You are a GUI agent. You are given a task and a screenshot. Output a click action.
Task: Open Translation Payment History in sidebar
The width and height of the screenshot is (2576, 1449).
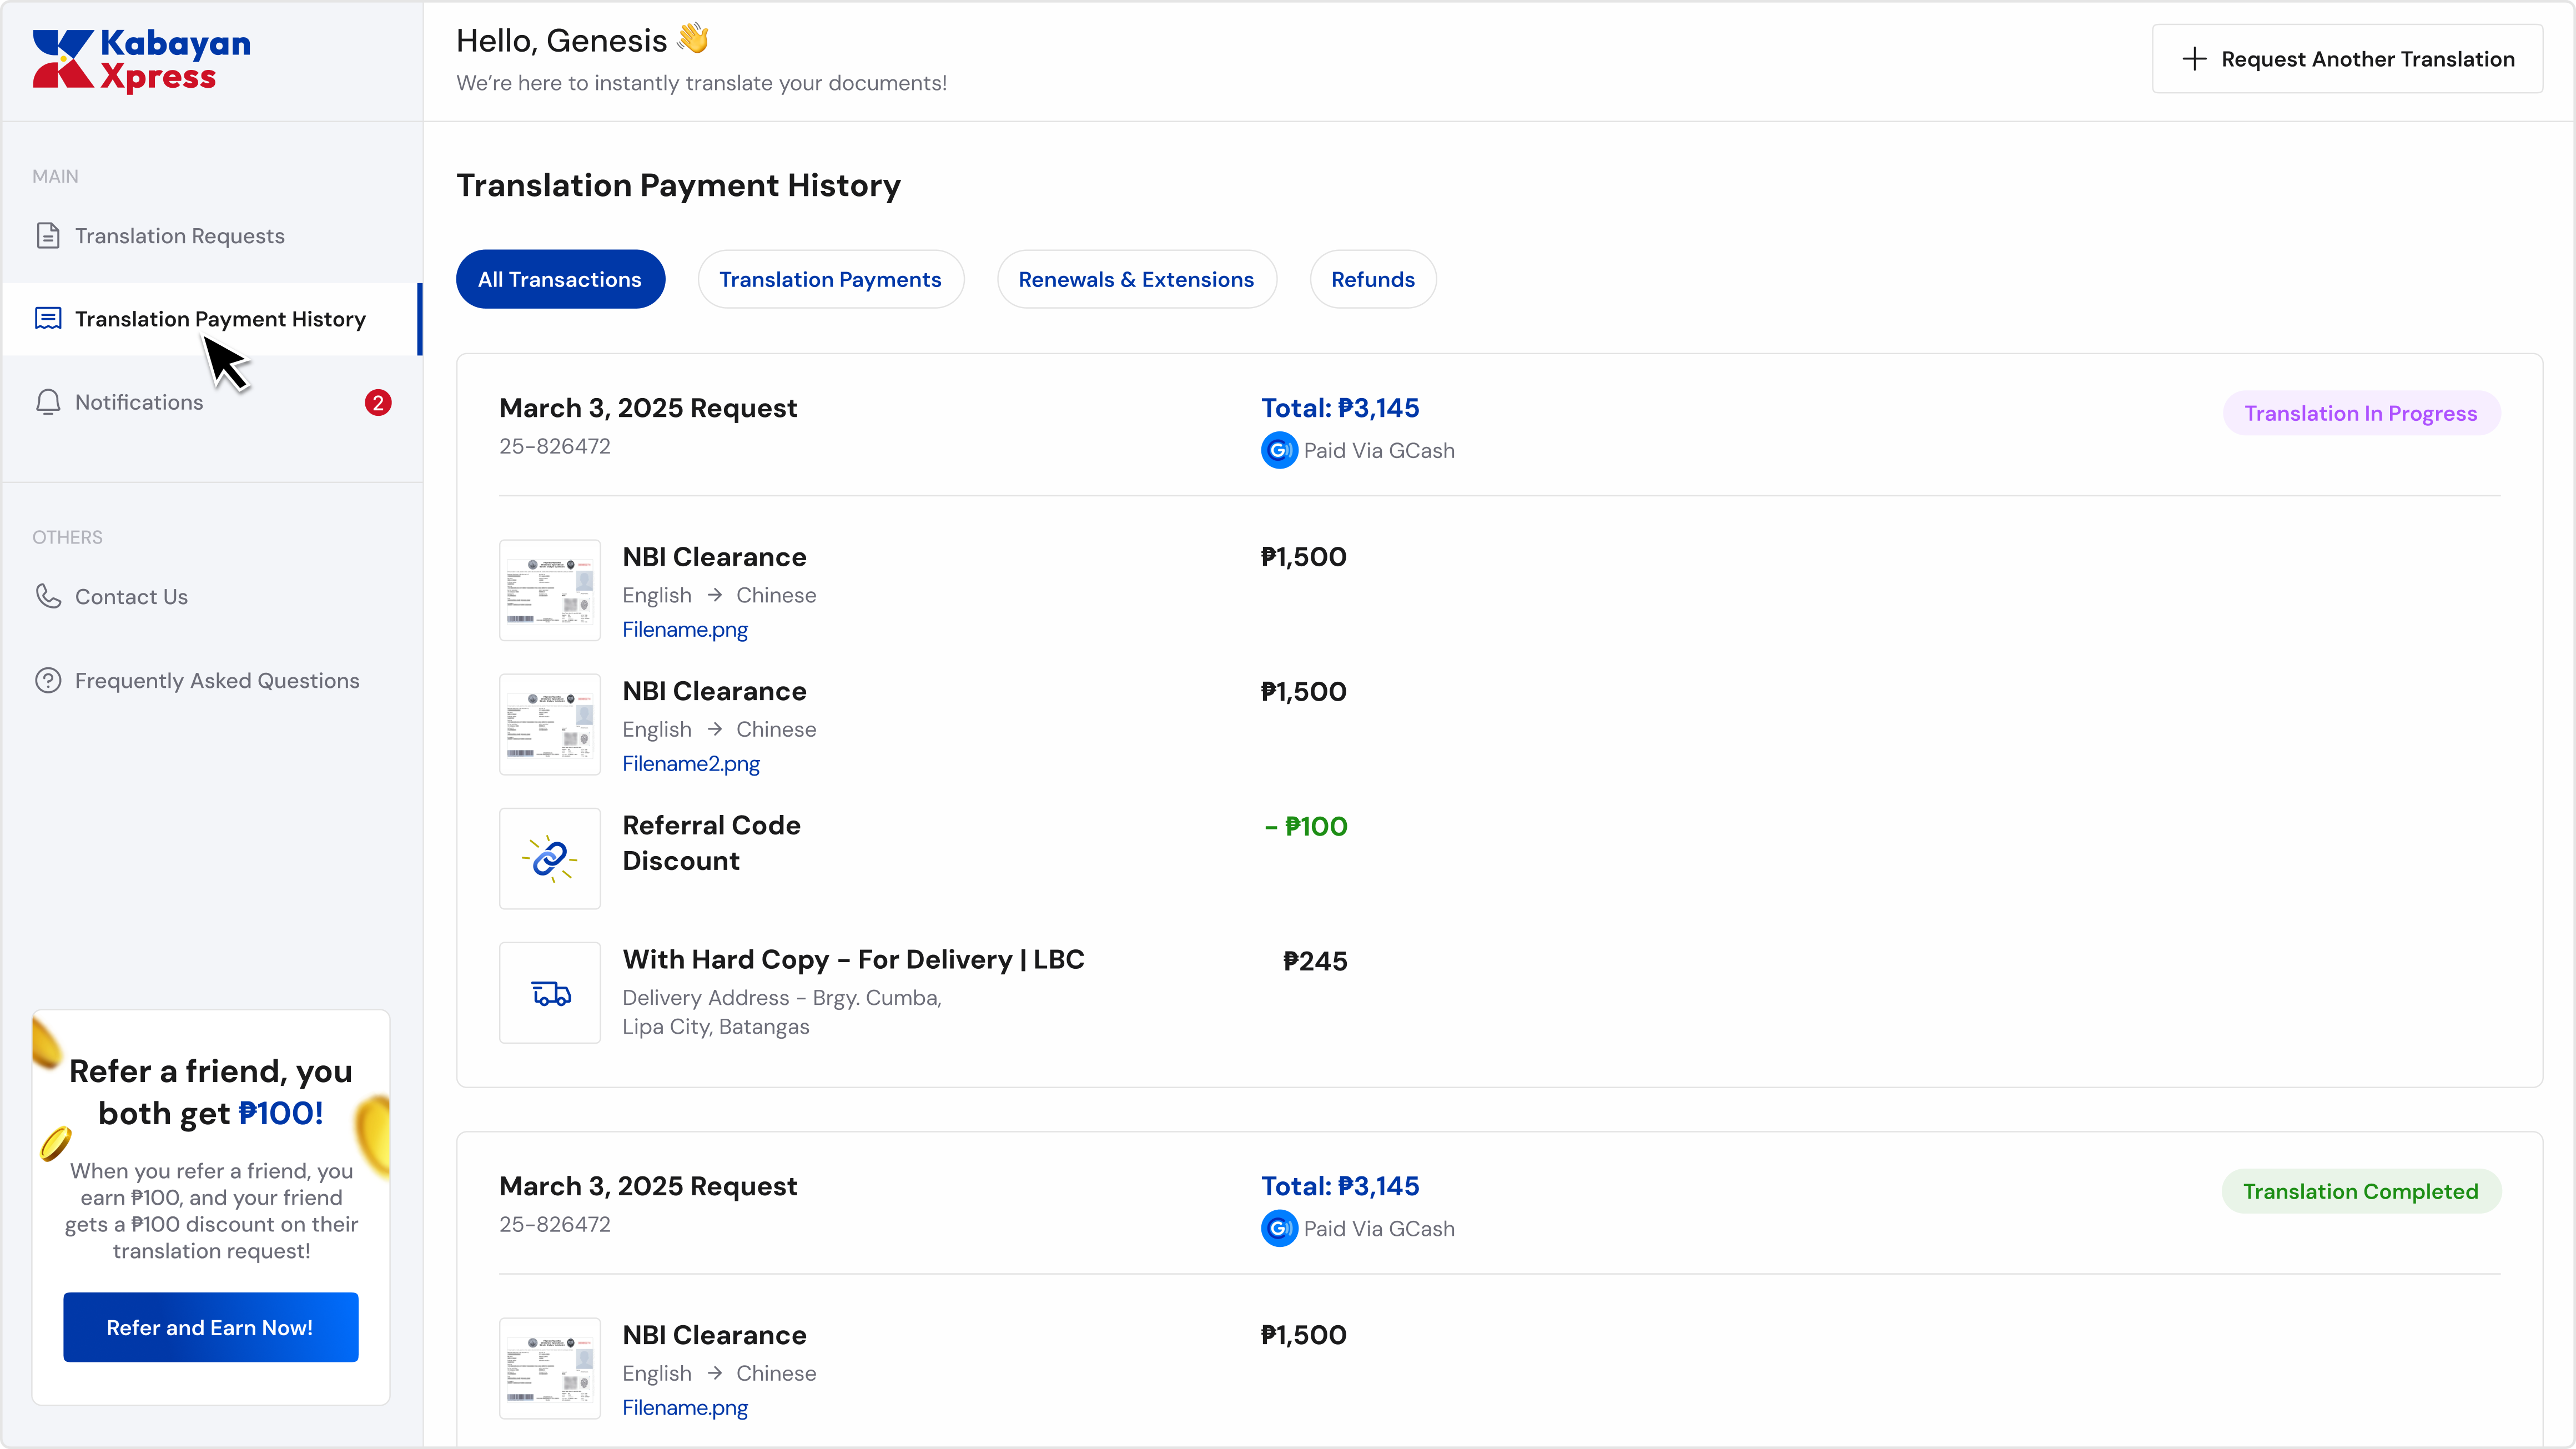click(220, 319)
